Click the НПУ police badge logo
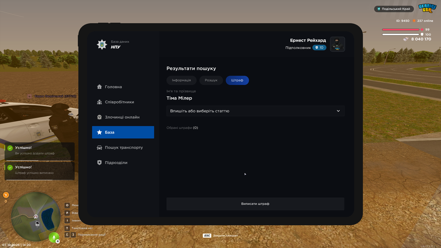The width and height of the screenshot is (441, 248). pos(102,44)
